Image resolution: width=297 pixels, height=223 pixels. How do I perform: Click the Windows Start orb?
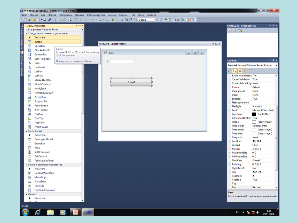point(25,212)
